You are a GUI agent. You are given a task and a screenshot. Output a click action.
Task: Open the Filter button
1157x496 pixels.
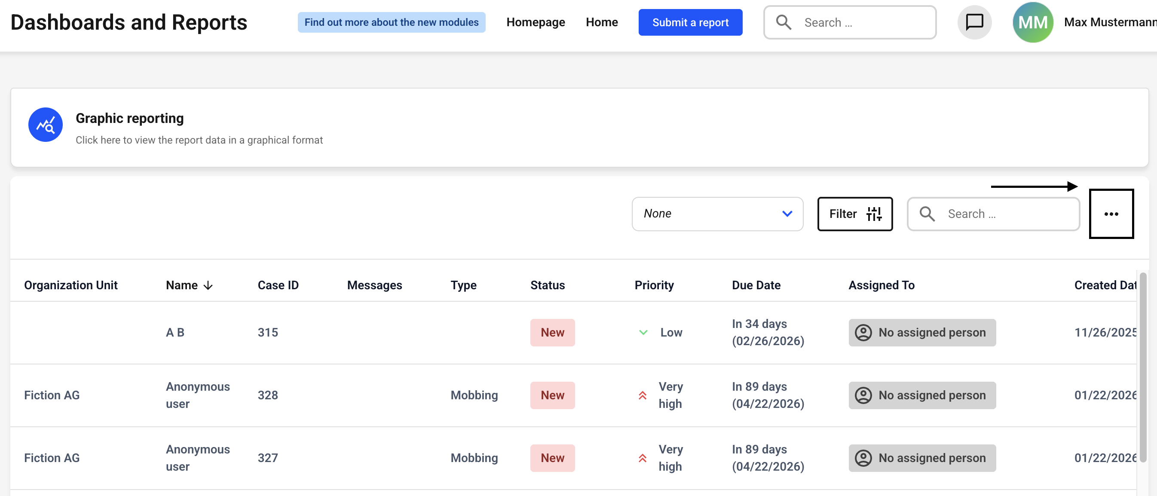[x=854, y=214]
